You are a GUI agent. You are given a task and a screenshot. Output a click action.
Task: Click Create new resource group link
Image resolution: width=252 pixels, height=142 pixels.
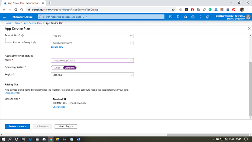[57, 47]
